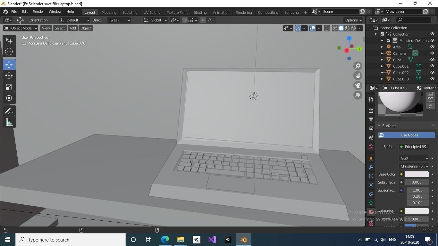
Task: Select the Rotate tool
Action: tap(9, 76)
